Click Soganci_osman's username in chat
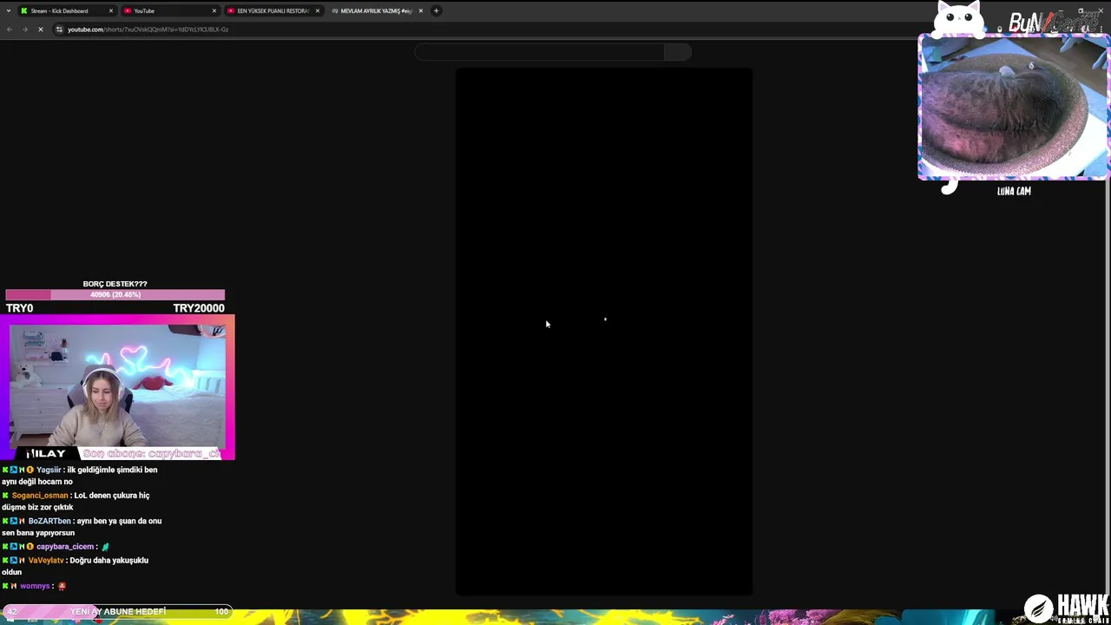Viewport: 1111px width, 625px height. pos(40,496)
